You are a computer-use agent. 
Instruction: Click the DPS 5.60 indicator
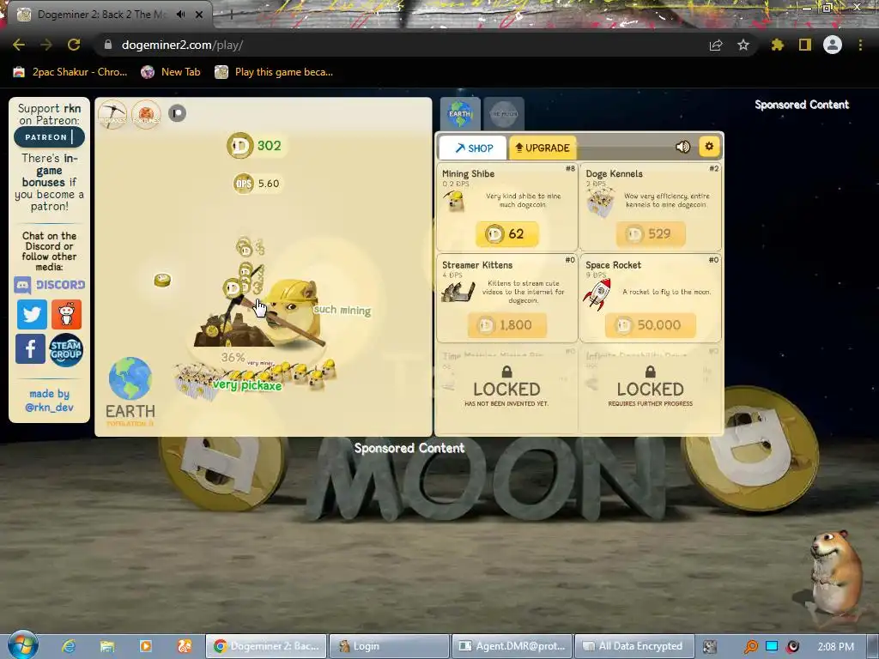point(258,184)
